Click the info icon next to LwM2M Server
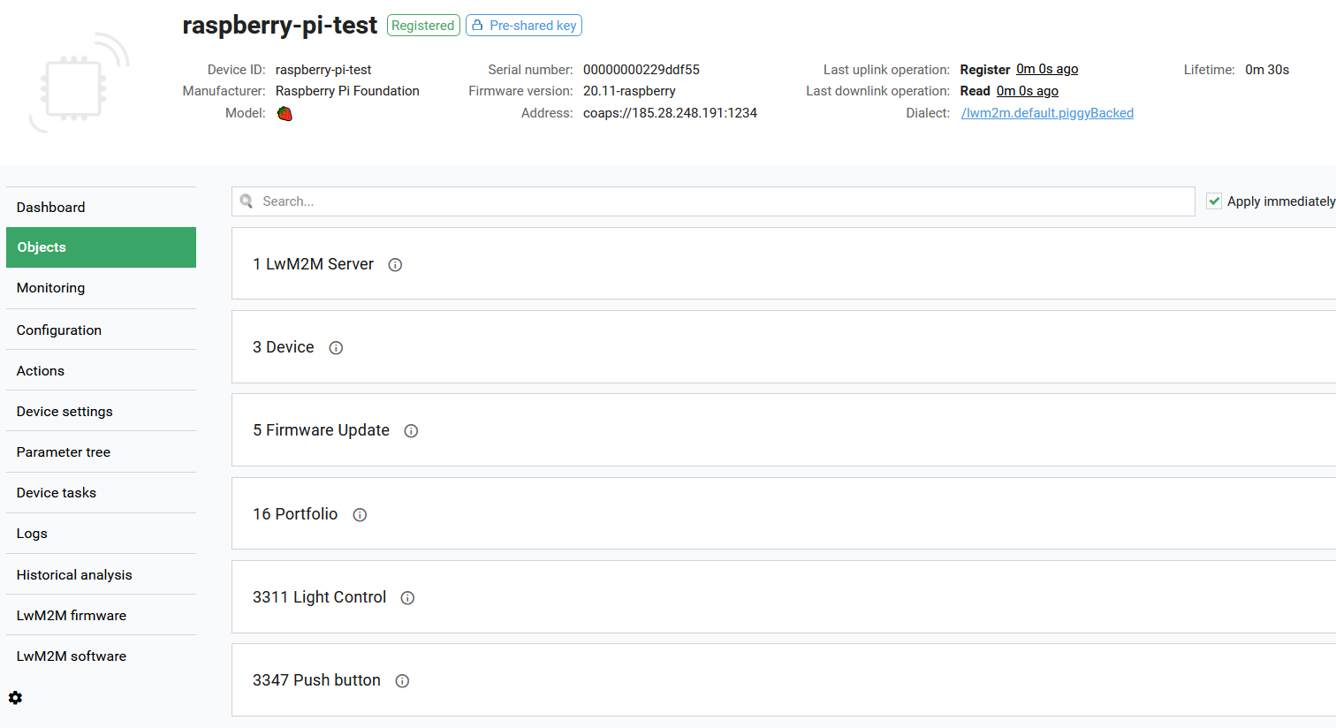 [395, 265]
